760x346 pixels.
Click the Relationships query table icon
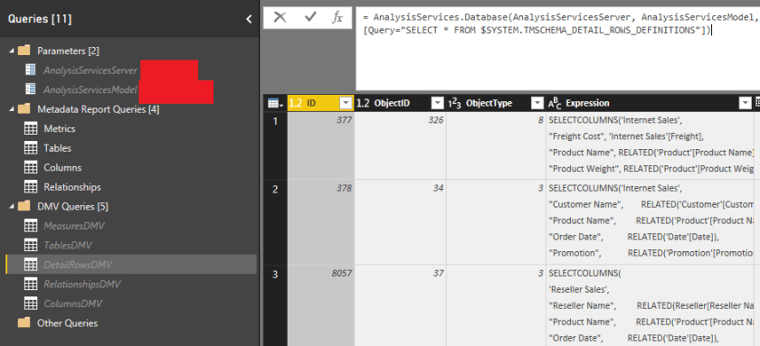point(31,187)
